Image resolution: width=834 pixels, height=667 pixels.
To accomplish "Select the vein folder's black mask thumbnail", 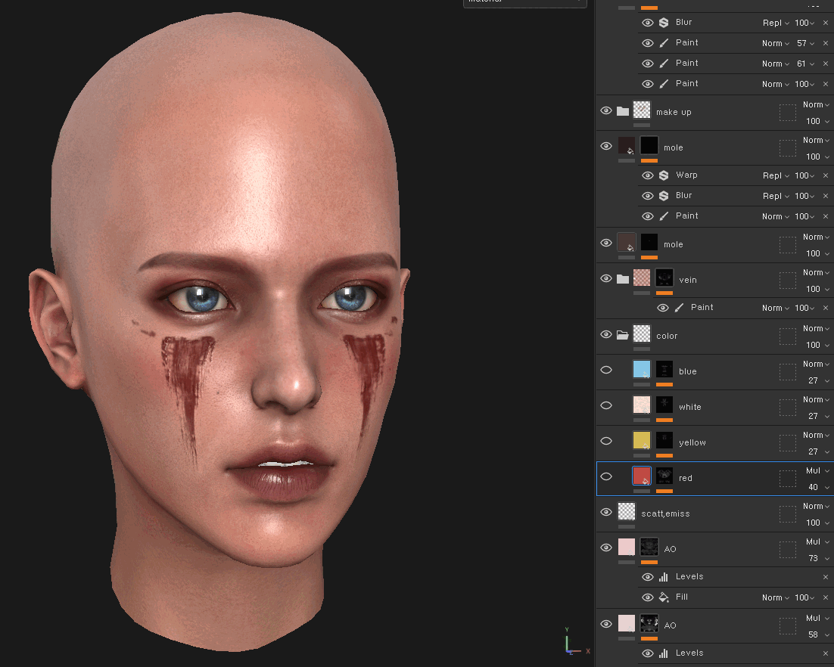I will coord(664,278).
